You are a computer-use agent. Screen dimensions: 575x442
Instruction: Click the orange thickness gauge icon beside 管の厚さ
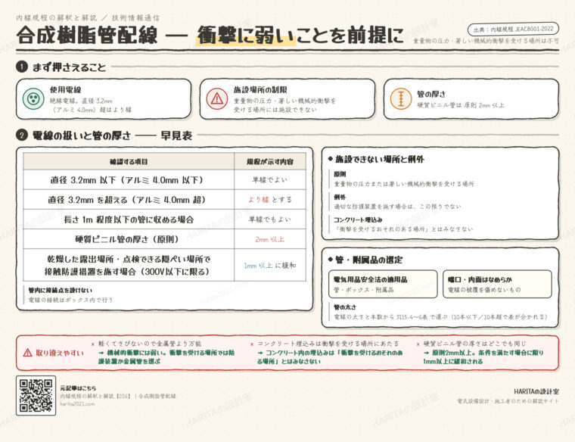pyautogui.click(x=401, y=98)
